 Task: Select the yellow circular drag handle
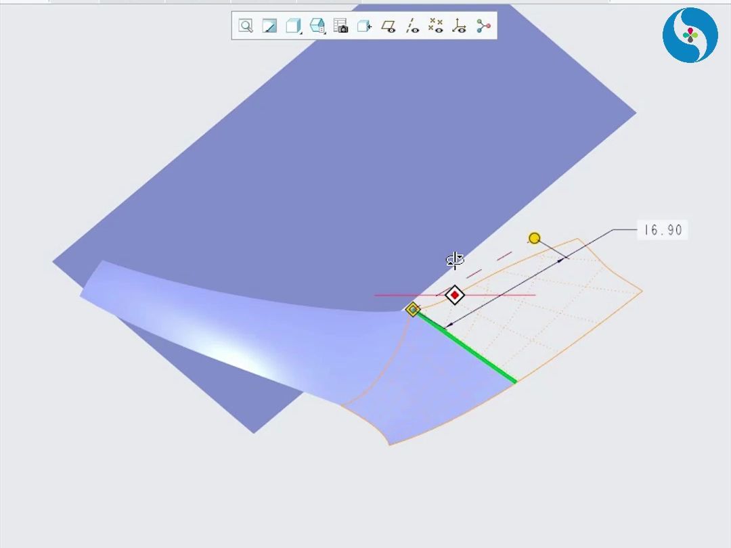tap(534, 238)
